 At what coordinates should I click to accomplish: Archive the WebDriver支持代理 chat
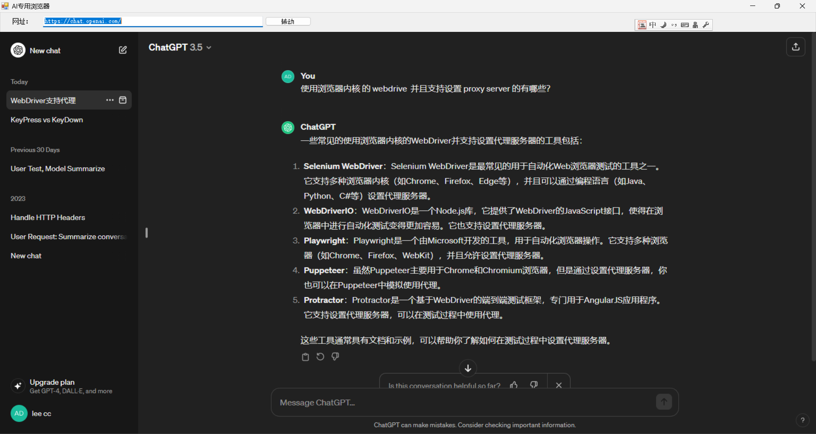(123, 100)
